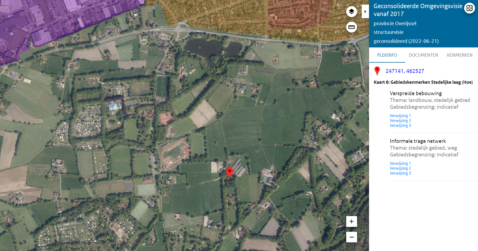Open Verwijzing 3 under Informele trage netwerk
The height and width of the screenshot is (251, 478).
tap(400, 173)
